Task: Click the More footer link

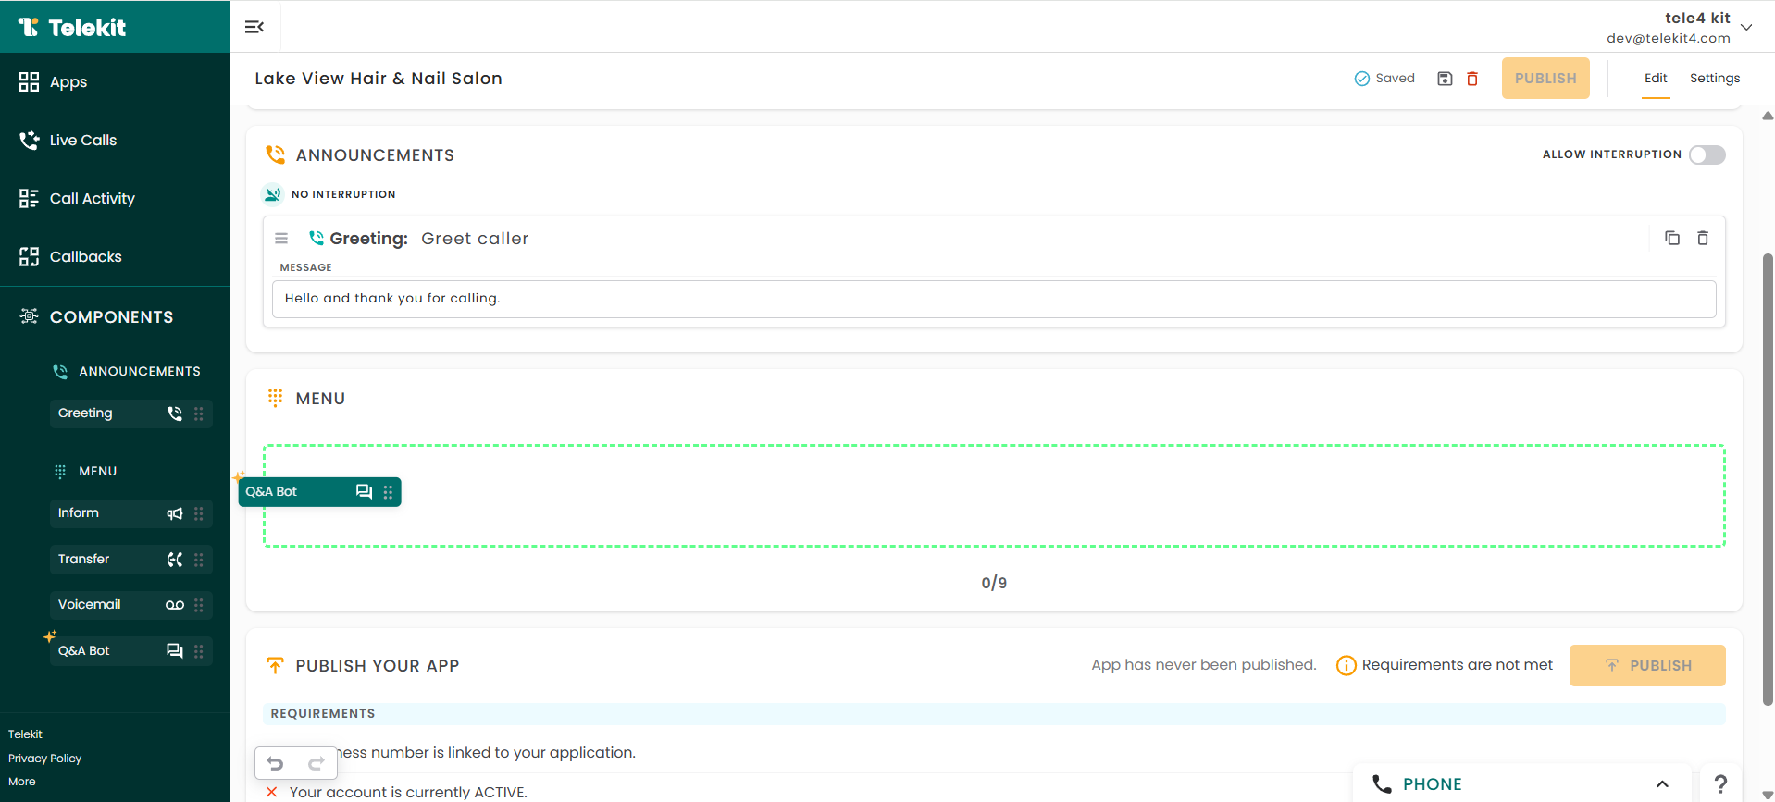Action: [x=22, y=782]
